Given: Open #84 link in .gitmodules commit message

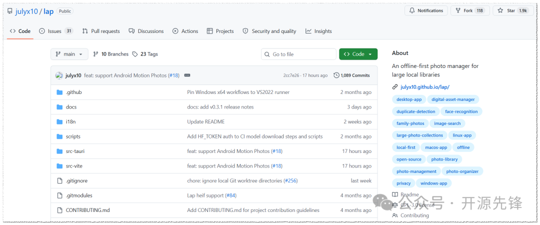Looking at the screenshot, I should pos(230,195).
